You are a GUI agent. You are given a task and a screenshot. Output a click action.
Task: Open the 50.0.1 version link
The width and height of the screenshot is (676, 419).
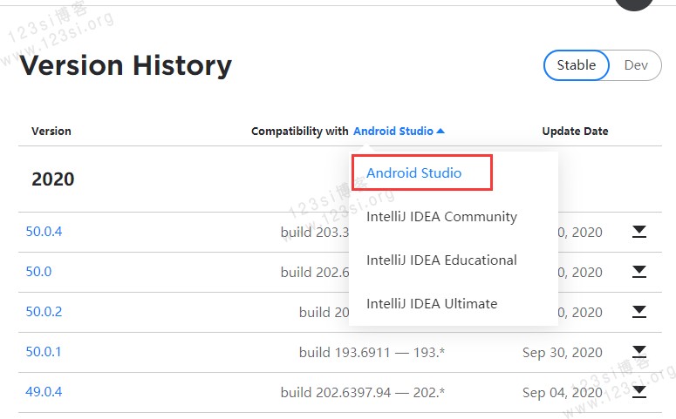(44, 352)
